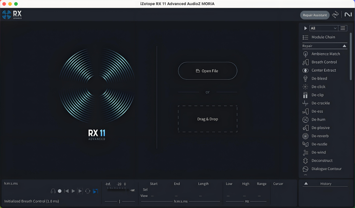Start playback with the play button
The image size is (355, 208).
point(73,191)
